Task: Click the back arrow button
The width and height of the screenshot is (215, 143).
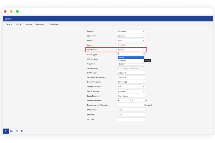Action: click(6, 131)
